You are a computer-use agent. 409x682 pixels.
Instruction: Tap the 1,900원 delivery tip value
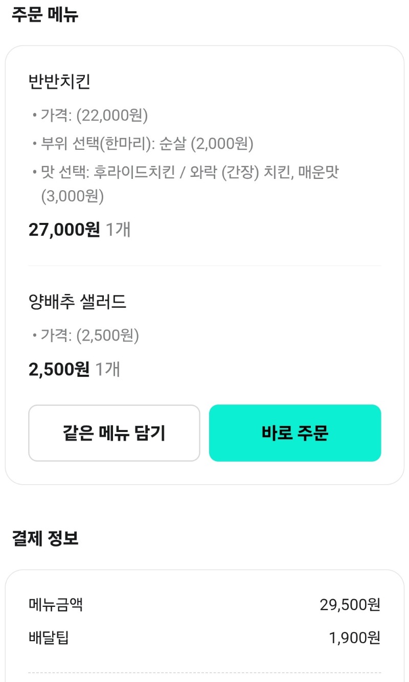(x=354, y=638)
